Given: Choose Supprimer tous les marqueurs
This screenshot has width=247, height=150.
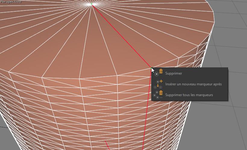Looking at the screenshot, I should click(x=189, y=95).
